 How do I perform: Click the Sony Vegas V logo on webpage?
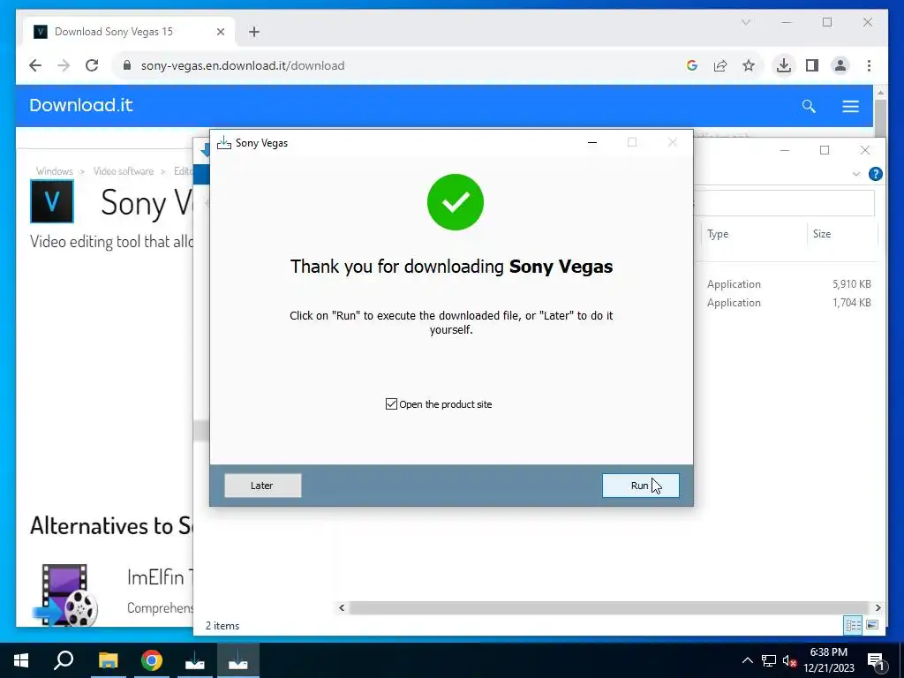tap(52, 201)
